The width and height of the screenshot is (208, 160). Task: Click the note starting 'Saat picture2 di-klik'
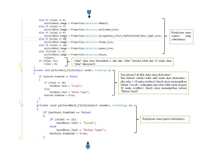pos(154,83)
